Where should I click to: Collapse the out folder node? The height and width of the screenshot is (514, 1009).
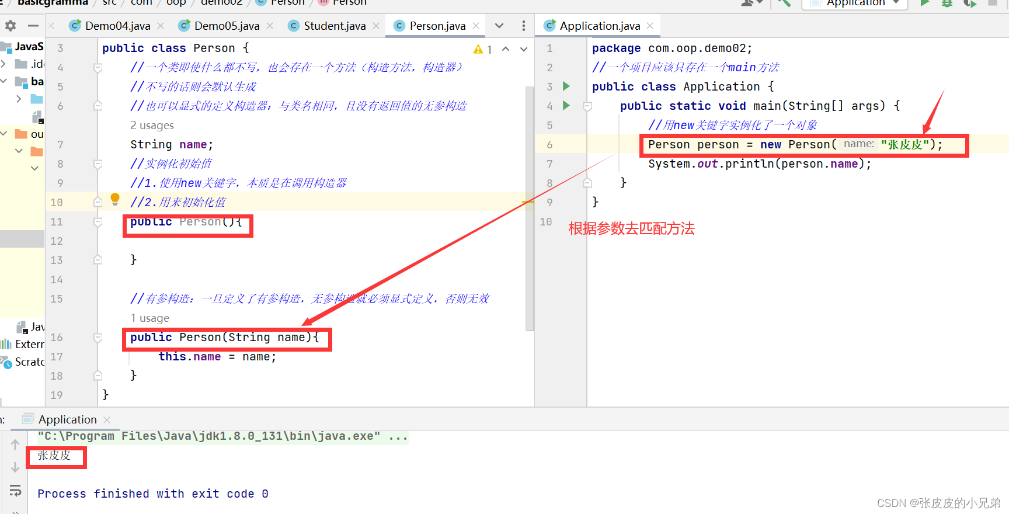coord(4,134)
